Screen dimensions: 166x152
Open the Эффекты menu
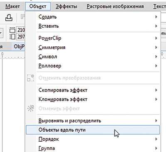pos(66,6)
